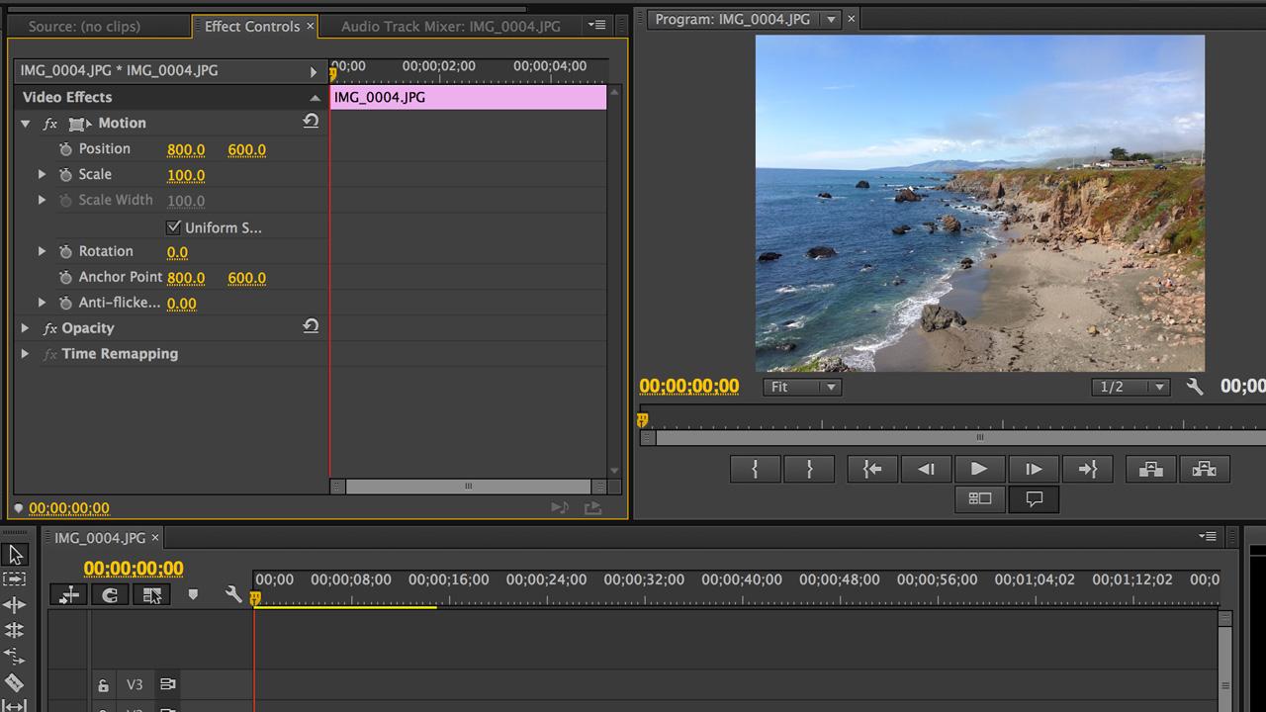Select the Ripple Edit tool
This screenshot has height=712, width=1266.
click(x=15, y=605)
